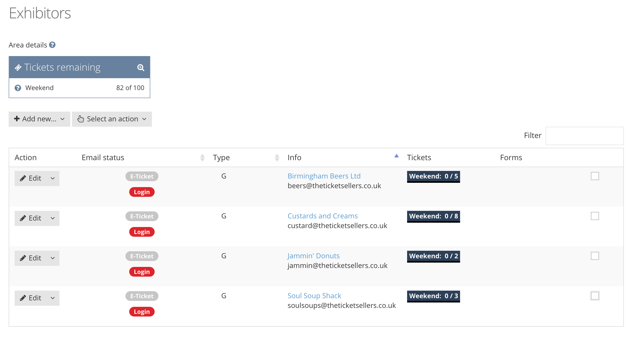Click the Tickets column header
The height and width of the screenshot is (337, 632).
[419, 157]
